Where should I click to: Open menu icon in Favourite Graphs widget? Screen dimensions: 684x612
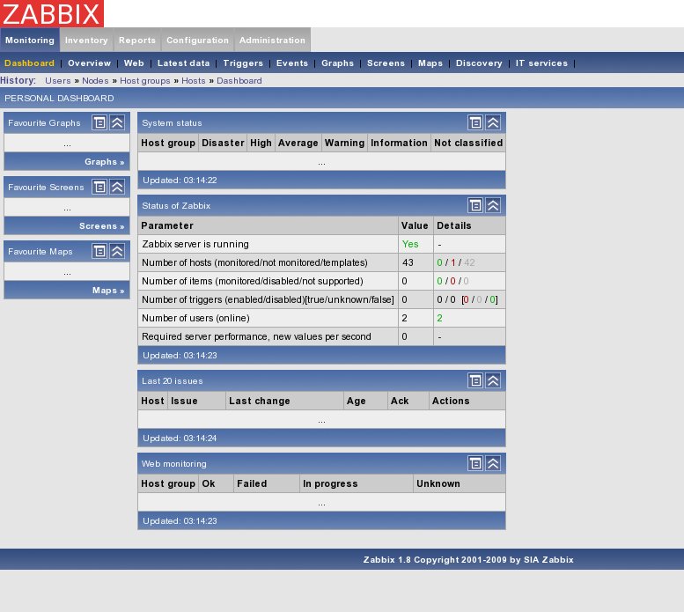[x=99, y=122]
